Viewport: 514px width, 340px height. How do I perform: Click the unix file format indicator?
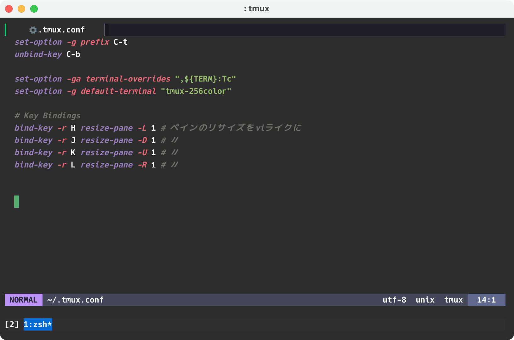click(x=425, y=300)
